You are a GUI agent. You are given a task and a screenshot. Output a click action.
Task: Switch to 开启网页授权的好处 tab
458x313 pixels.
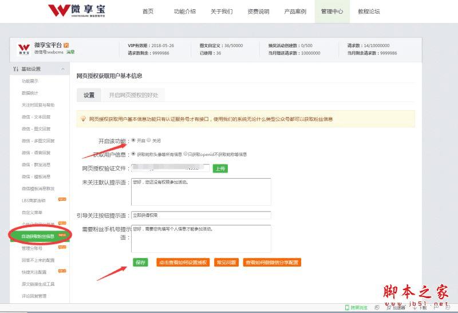(x=133, y=95)
